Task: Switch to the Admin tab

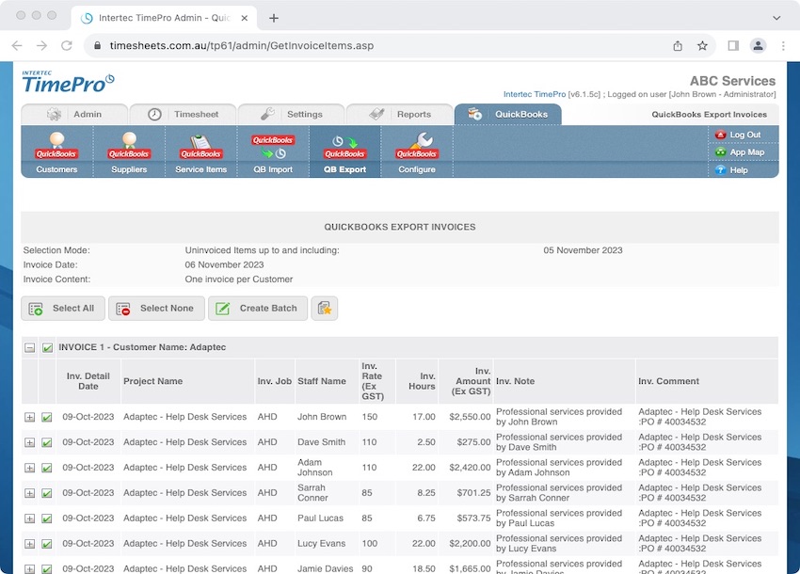Action: tap(74, 114)
